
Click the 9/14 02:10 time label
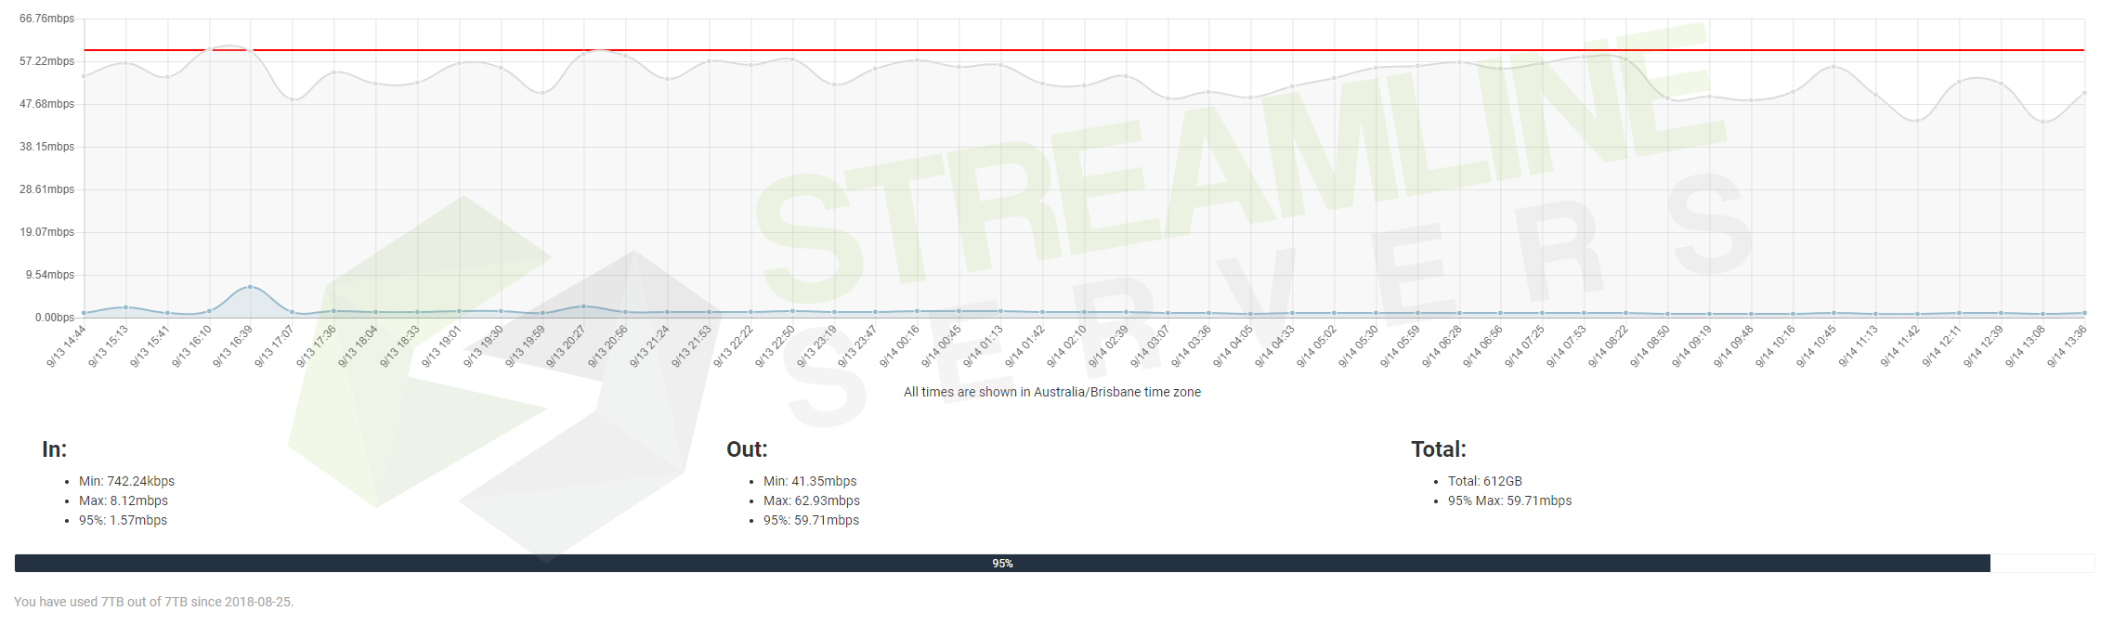[x=1066, y=346]
